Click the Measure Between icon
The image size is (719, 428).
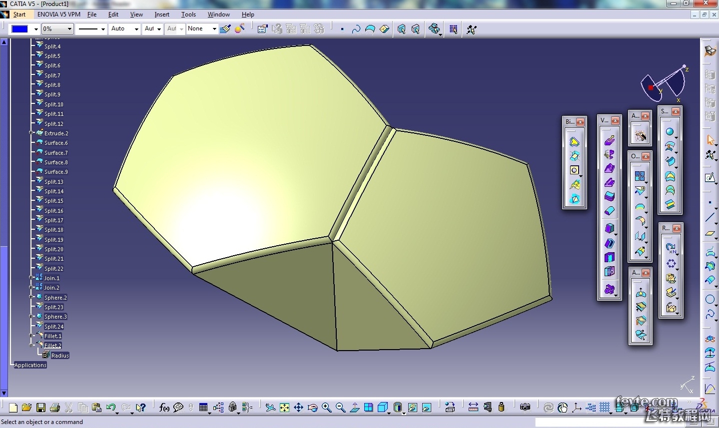tap(473, 408)
